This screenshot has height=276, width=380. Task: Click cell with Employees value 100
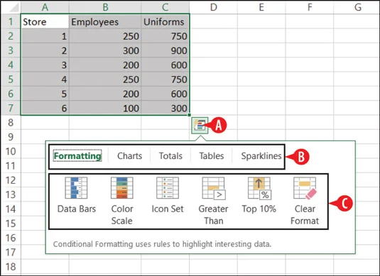coord(105,108)
